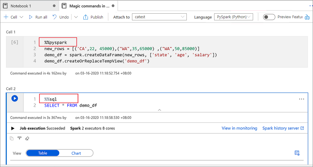313x167 pixels.
Task: Open the Language PySpark (Python) dropdown
Action: pyautogui.click(x=234, y=17)
